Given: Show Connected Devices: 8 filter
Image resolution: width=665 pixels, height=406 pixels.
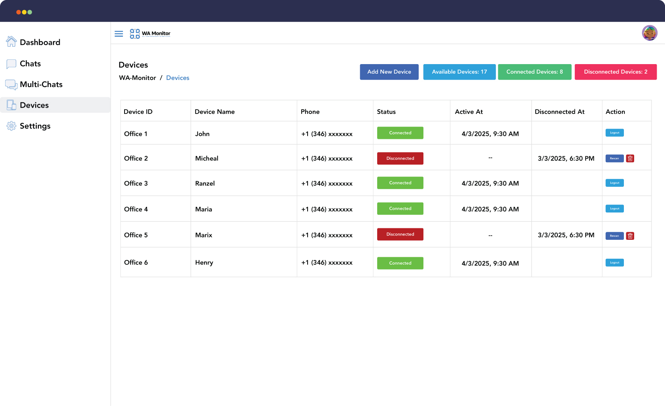Looking at the screenshot, I should (x=534, y=72).
